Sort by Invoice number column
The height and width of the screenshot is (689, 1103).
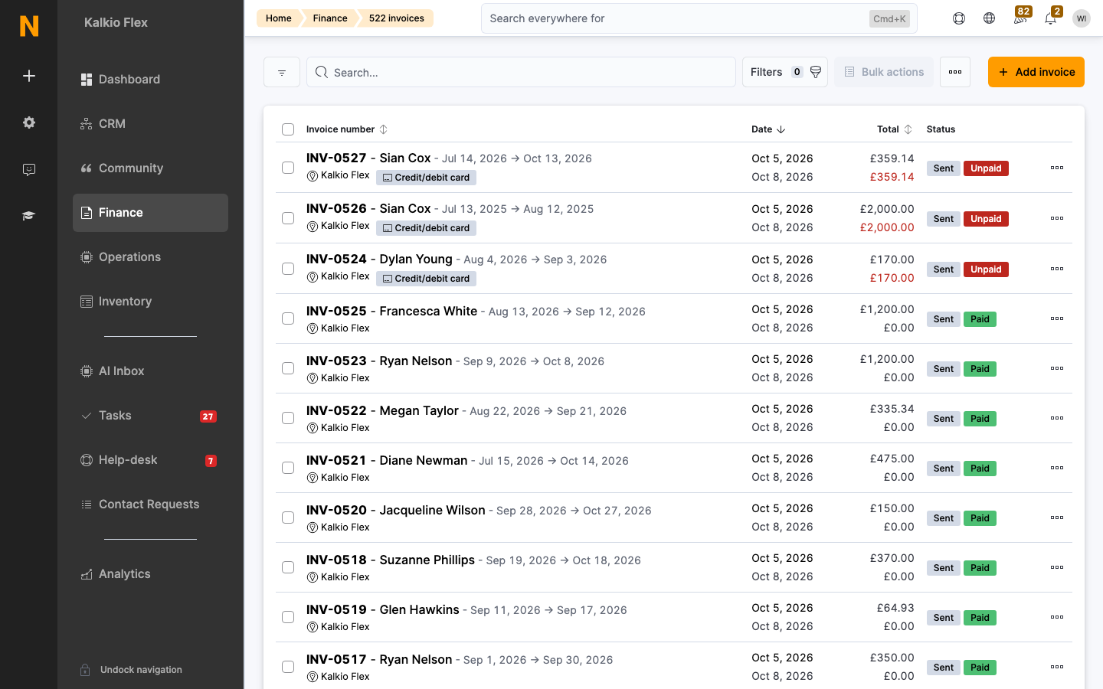coord(347,129)
